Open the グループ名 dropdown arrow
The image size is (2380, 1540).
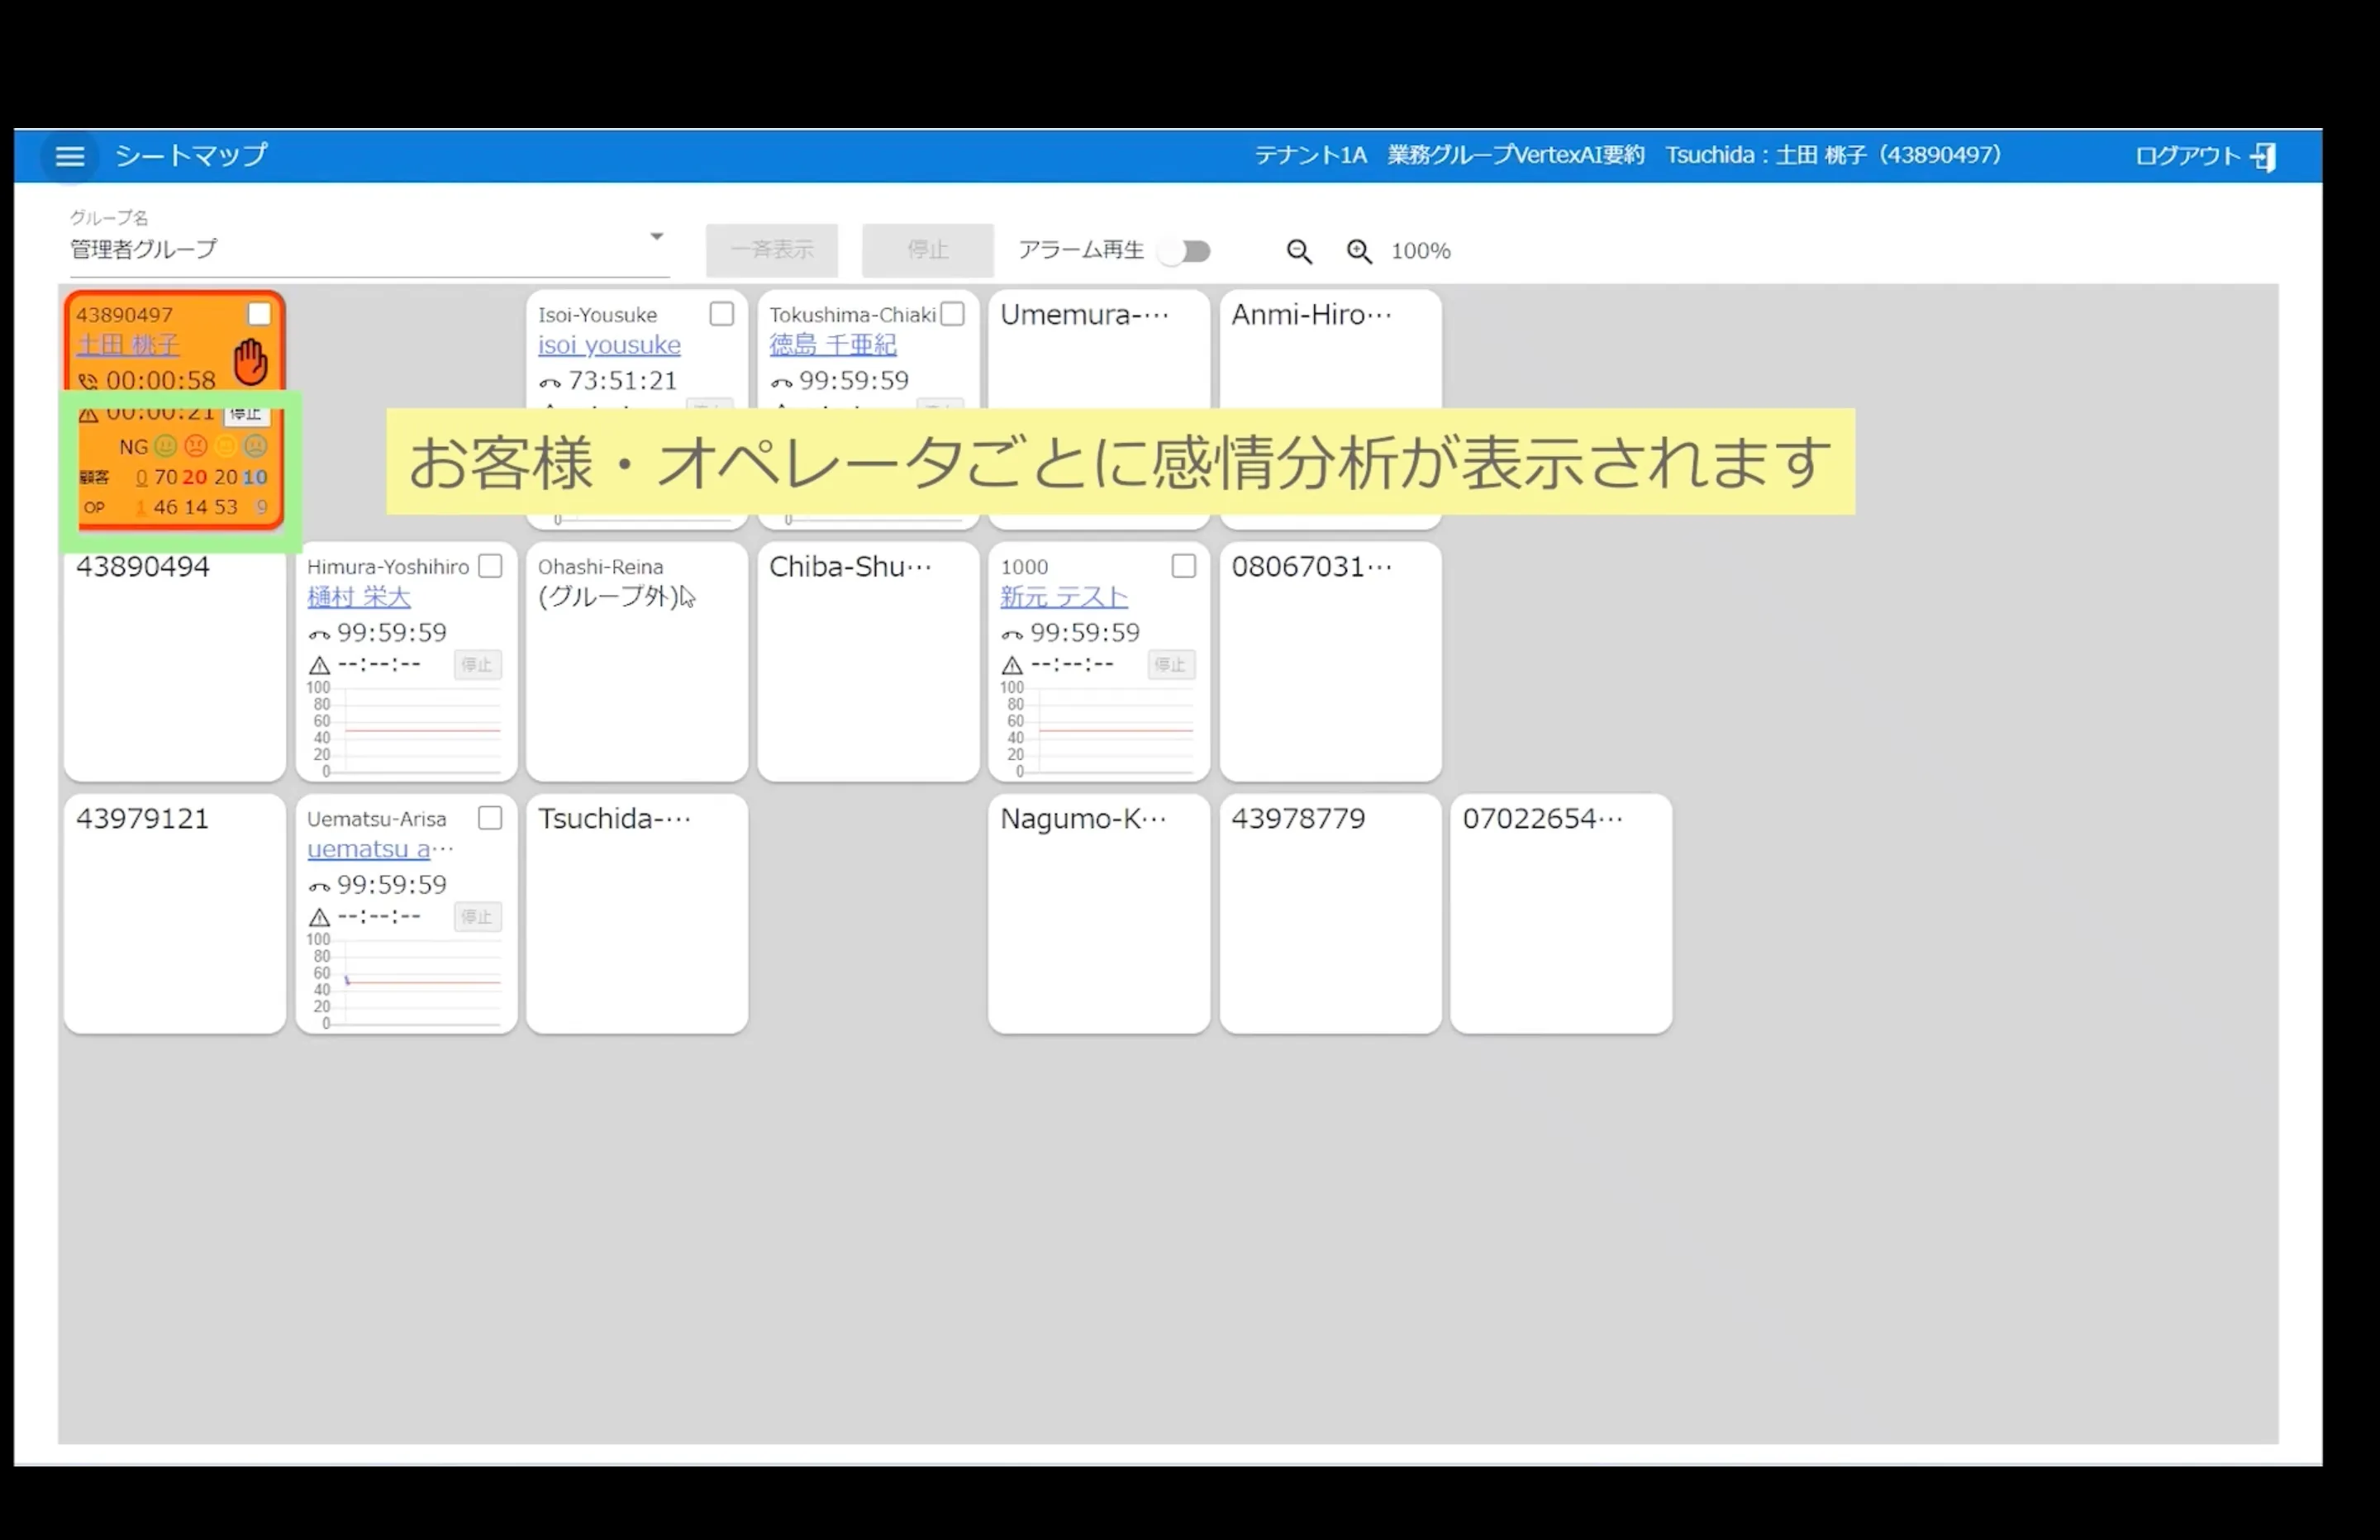point(656,237)
